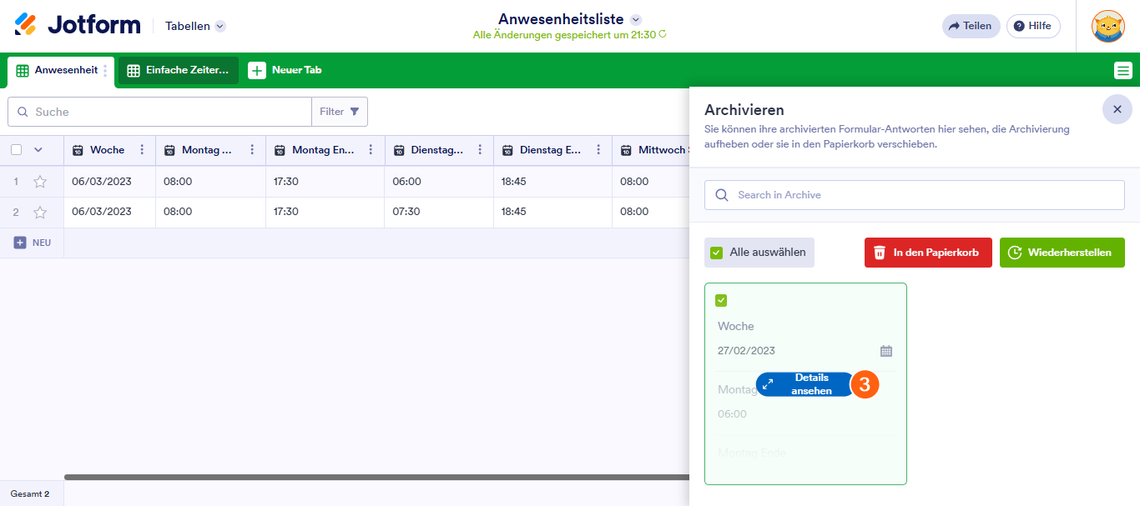Image resolution: width=1140 pixels, height=506 pixels.
Task: Toggle the Alle auswählen checkbox
Action: (716, 253)
